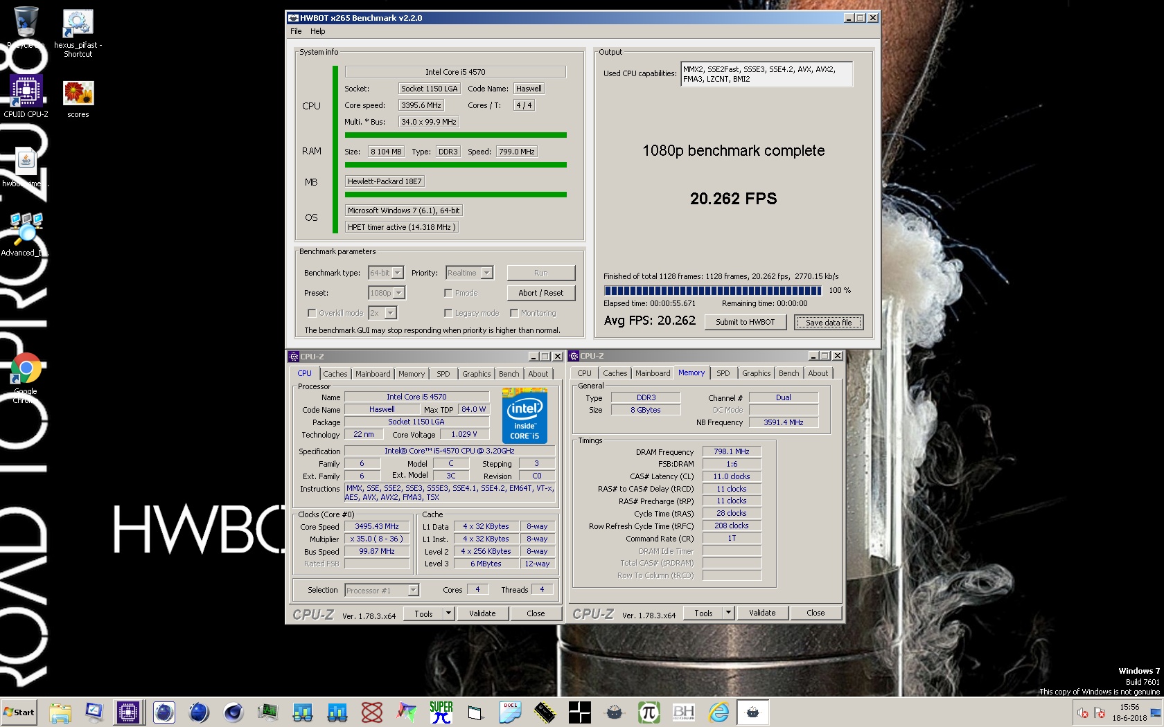Click the Windows Start button

tap(19, 712)
